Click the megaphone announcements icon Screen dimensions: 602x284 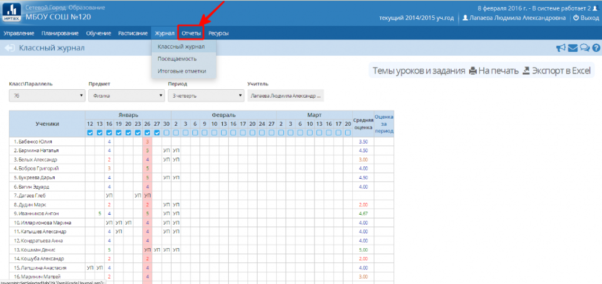[561, 48]
